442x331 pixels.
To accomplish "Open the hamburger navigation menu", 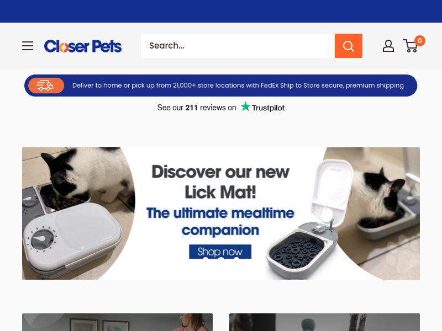I will (x=28, y=46).
